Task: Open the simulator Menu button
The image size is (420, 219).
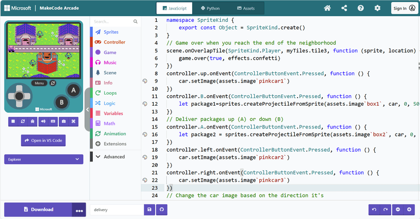Action: click(x=39, y=83)
